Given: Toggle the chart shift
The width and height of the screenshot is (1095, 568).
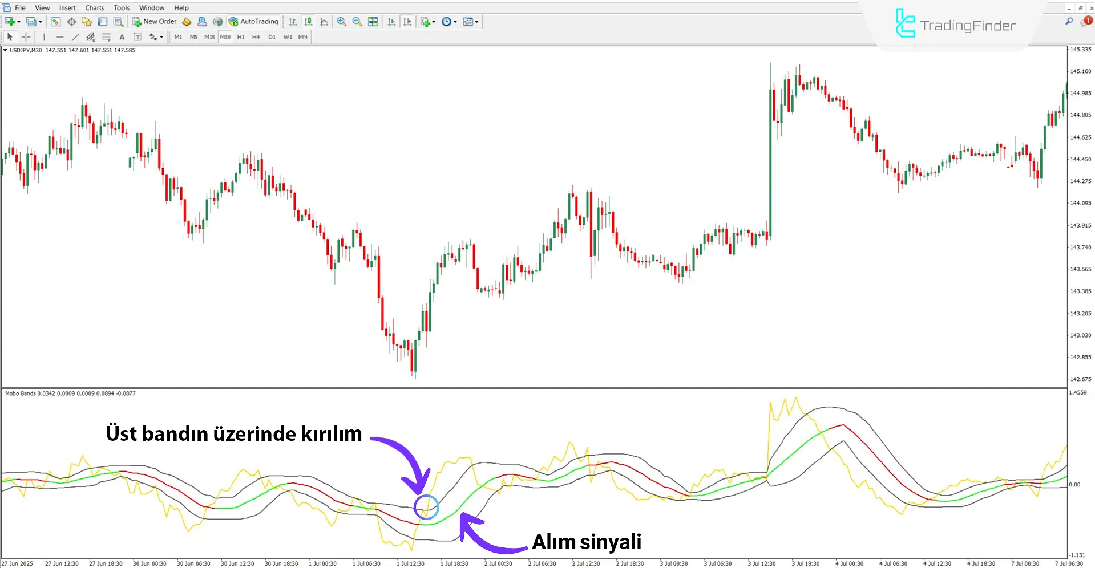Looking at the screenshot, I should (407, 21).
